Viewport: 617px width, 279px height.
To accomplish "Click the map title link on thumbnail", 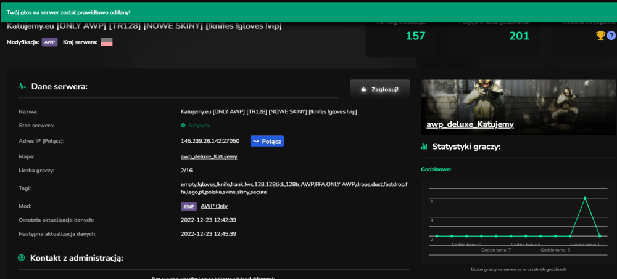I will click(x=470, y=124).
